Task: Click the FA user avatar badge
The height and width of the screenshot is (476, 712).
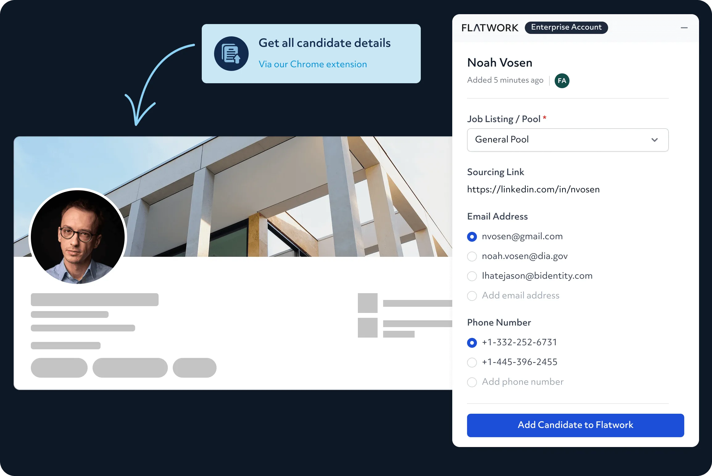Action: (562, 81)
